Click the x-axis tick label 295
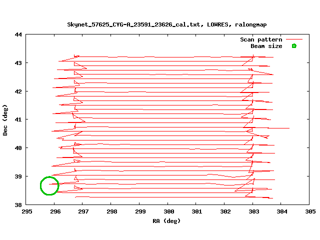320x240 pixels. tap(27, 211)
